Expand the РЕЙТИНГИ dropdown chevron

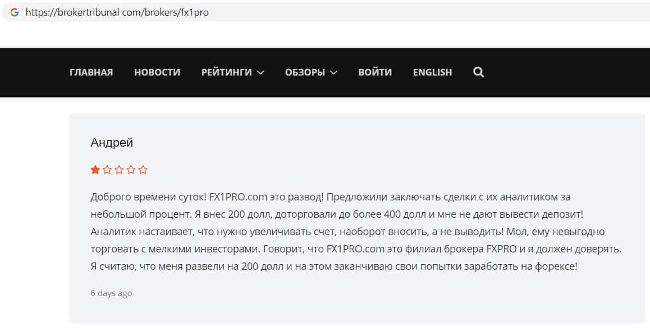point(260,73)
